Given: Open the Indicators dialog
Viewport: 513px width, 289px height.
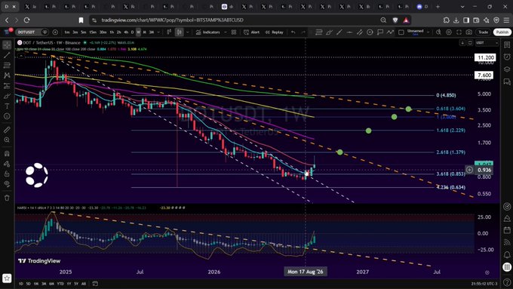Looking at the screenshot, I should pos(208,32).
